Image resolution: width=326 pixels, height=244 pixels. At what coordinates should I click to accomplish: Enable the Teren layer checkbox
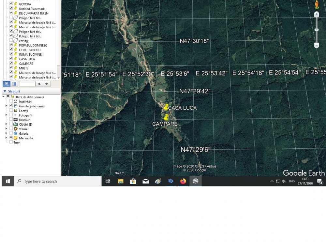11,142
